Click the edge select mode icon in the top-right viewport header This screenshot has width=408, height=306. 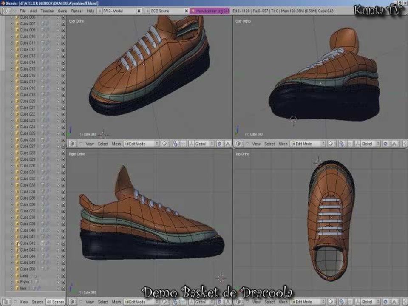[x=394, y=144]
